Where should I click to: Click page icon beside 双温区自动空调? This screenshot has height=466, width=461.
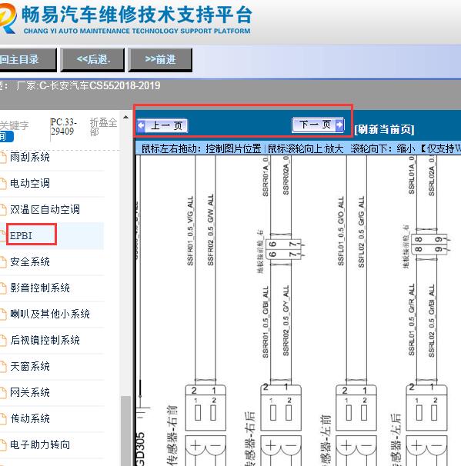tap(3, 210)
